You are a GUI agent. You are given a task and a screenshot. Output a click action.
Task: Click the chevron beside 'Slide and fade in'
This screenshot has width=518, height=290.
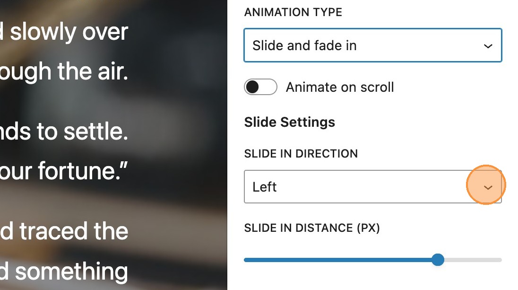coord(488,46)
